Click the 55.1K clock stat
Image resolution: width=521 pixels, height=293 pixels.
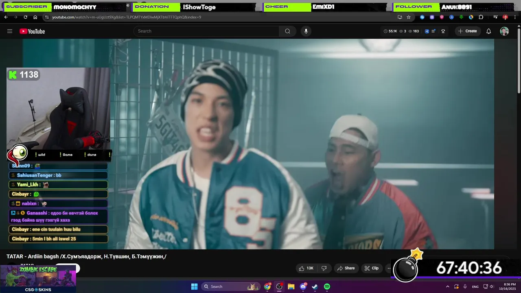tap(390, 31)
